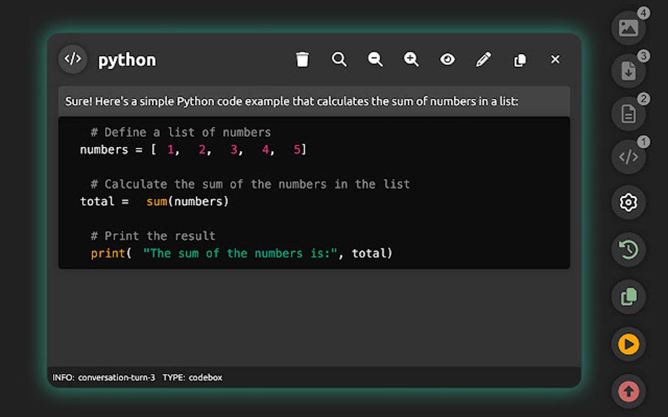Open search with the magnifier icon

pyautogui.click(x=339, y=59)
